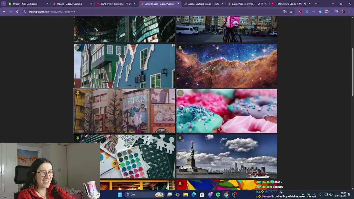Close the Latest Images JigsawPuzzles tab
This screenshot has width=354, height=199.
178,4
